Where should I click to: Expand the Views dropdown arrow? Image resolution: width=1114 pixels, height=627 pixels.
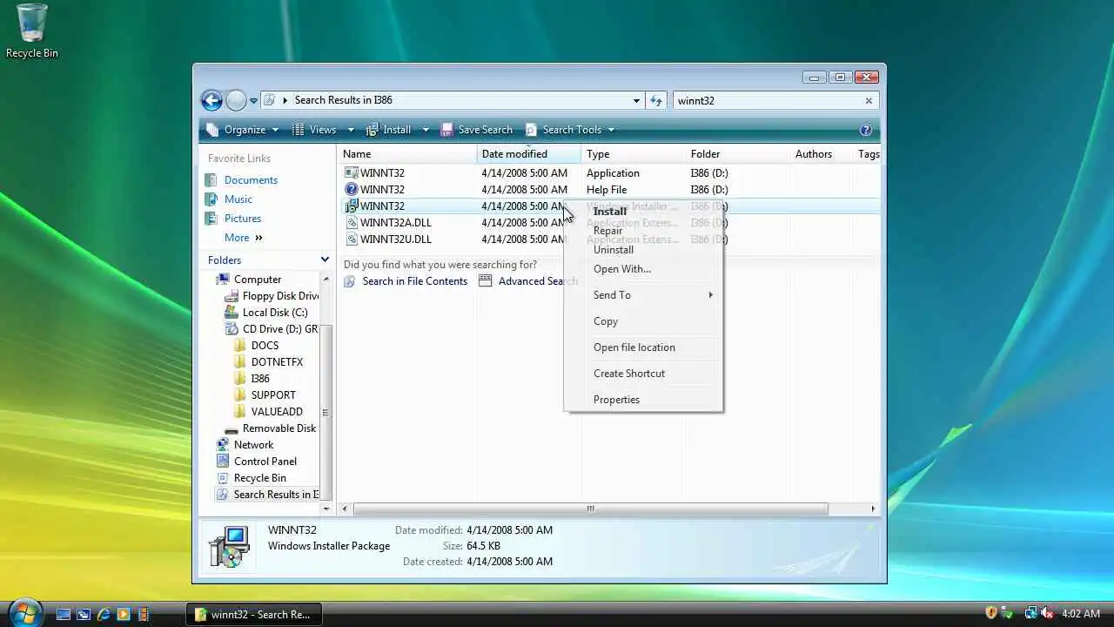point(351,130)
